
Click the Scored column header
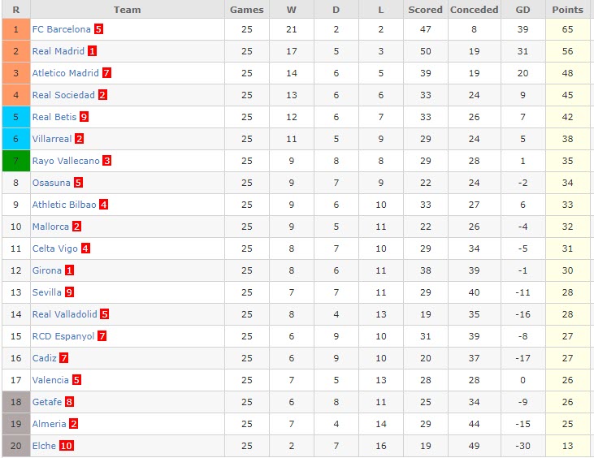tap(425, 10)
